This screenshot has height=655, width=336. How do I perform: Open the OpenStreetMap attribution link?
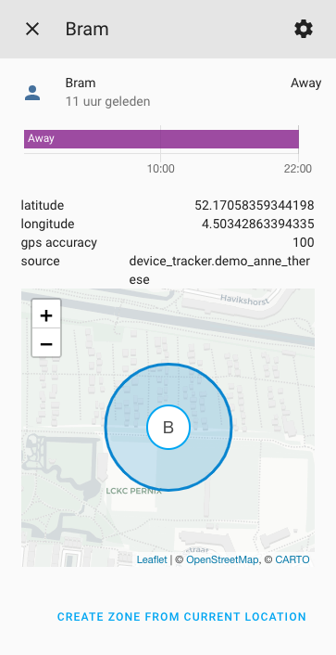click(222, 559)
